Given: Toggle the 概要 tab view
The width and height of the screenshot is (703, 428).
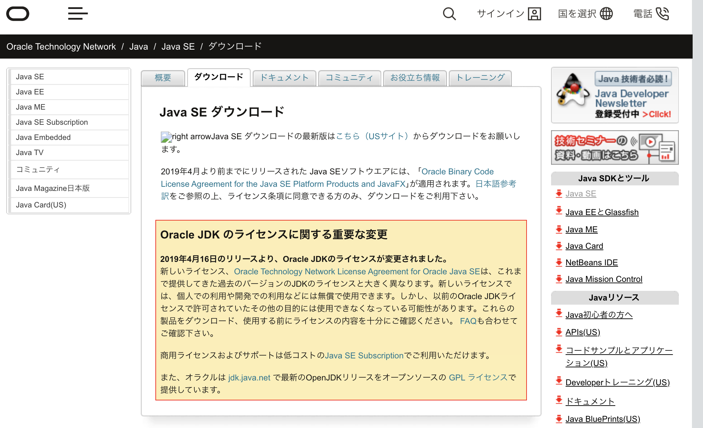Looking at the screenshot, I should [x=163, y=78].
